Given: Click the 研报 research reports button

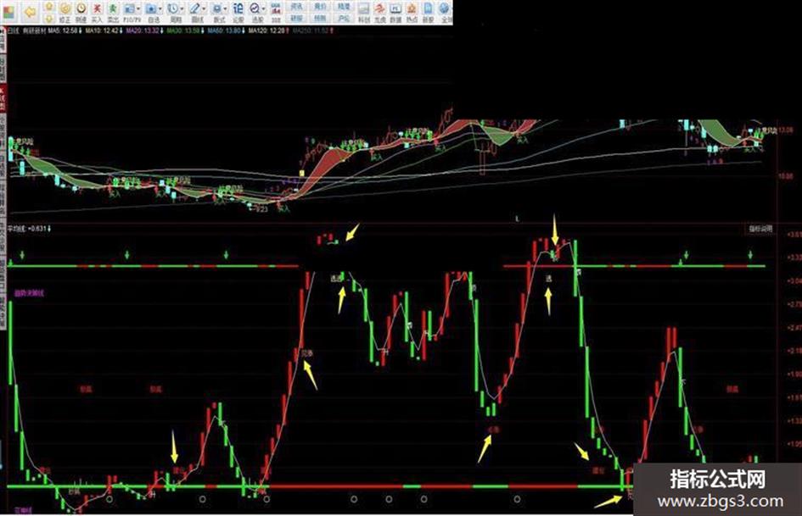Looking at the screenshot, I should click(296, 19).
